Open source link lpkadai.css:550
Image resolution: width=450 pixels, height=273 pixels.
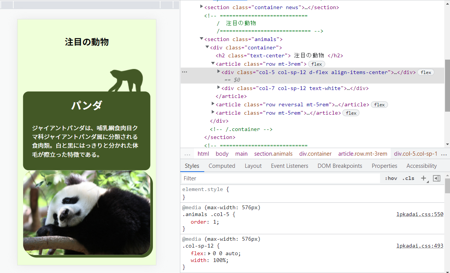click(420, 214)
